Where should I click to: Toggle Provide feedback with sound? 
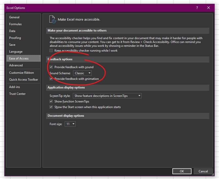coord(51,67)
